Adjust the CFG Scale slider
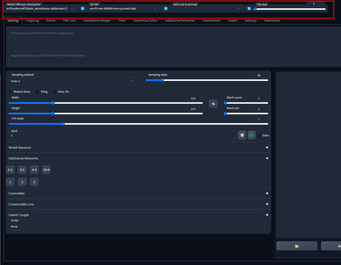This screenshot has width=341, height=265. [138, 124]
